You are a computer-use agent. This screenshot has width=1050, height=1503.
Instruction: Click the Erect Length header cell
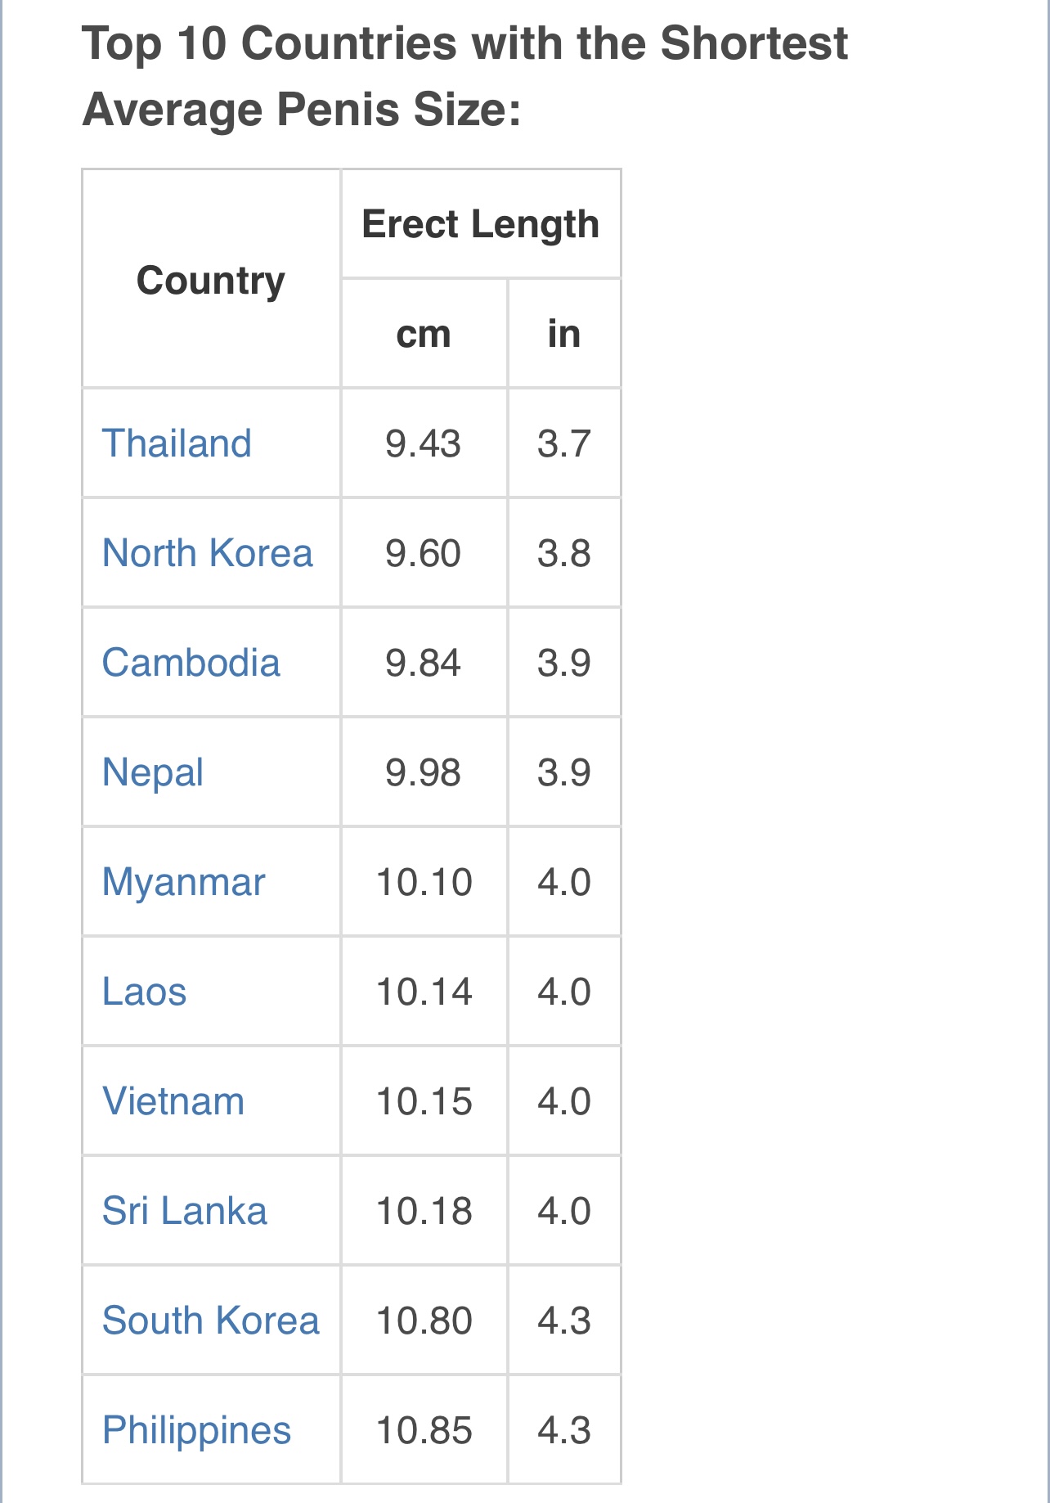pyautogui.click(x=481, y=224)
